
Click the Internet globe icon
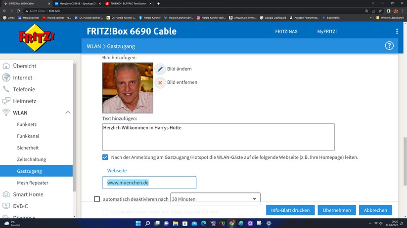pos(6,77)
